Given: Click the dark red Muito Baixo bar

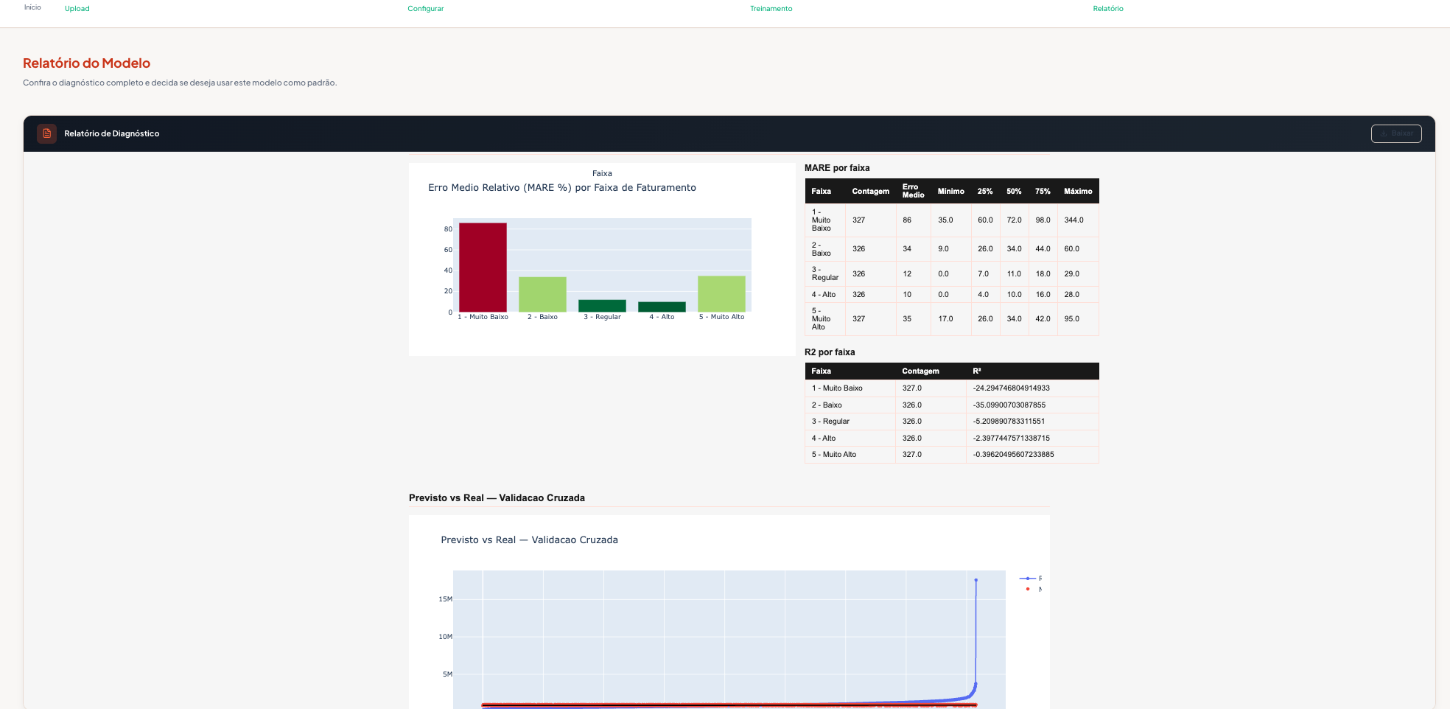Looking at the screenshot, I should point(483,267).
